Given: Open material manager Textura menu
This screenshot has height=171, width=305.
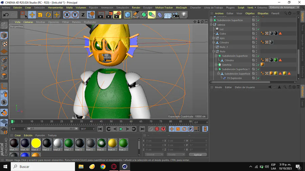Looking at the screenshot, I should 52,135.
